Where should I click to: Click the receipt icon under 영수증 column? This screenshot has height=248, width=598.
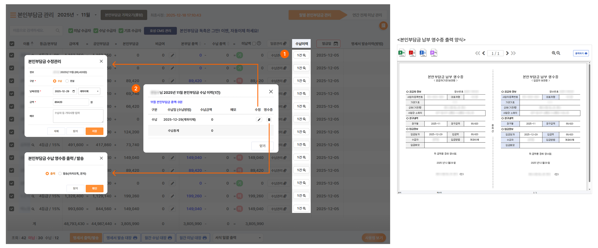[269, 120]
